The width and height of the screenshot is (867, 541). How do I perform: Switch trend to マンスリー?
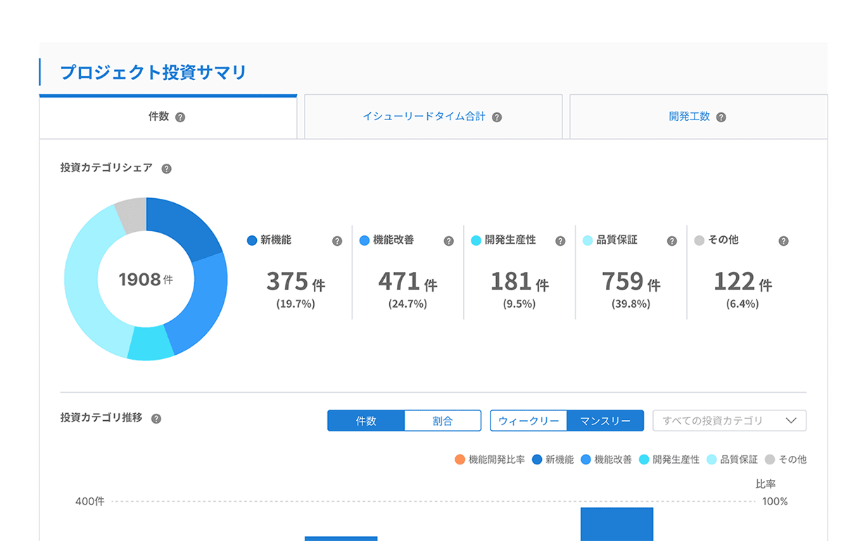pos(605,421)
